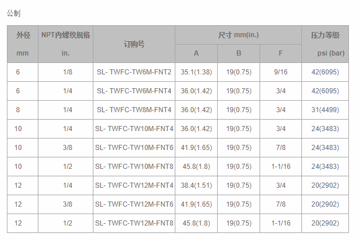Click order number SL- TWFC-TW6M-FNT4
Viewport: 361px width, 241px height.
coord(134,91)
